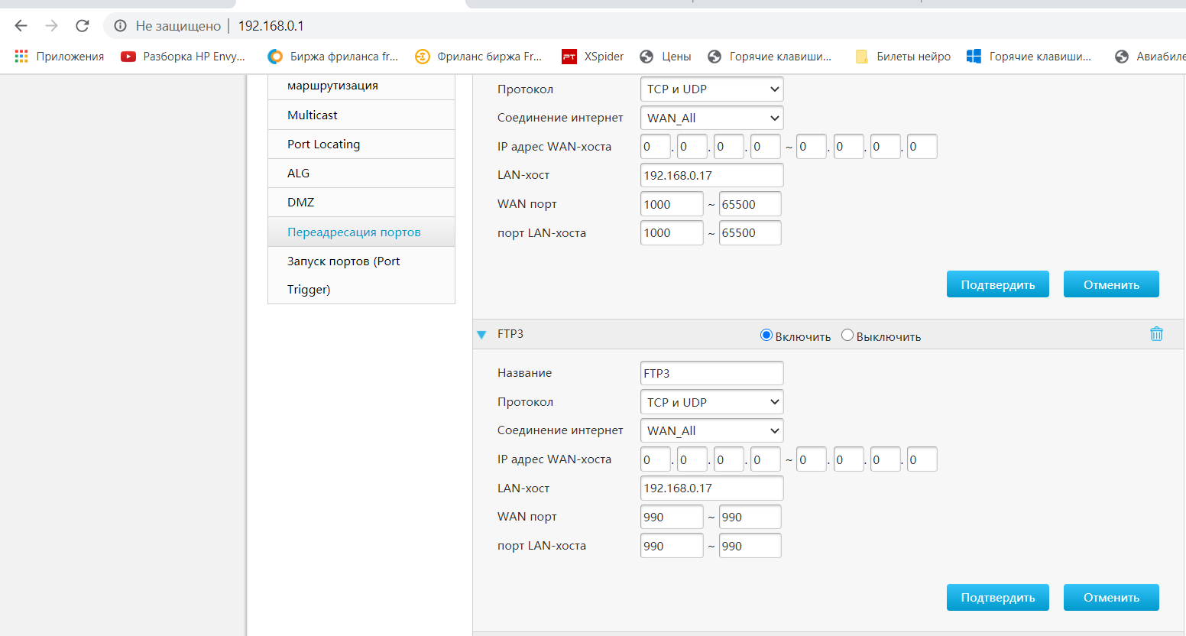Open Multicast sidebar item
The image size is (1186, 636).
pyautogui.click(x=361, y=115)
